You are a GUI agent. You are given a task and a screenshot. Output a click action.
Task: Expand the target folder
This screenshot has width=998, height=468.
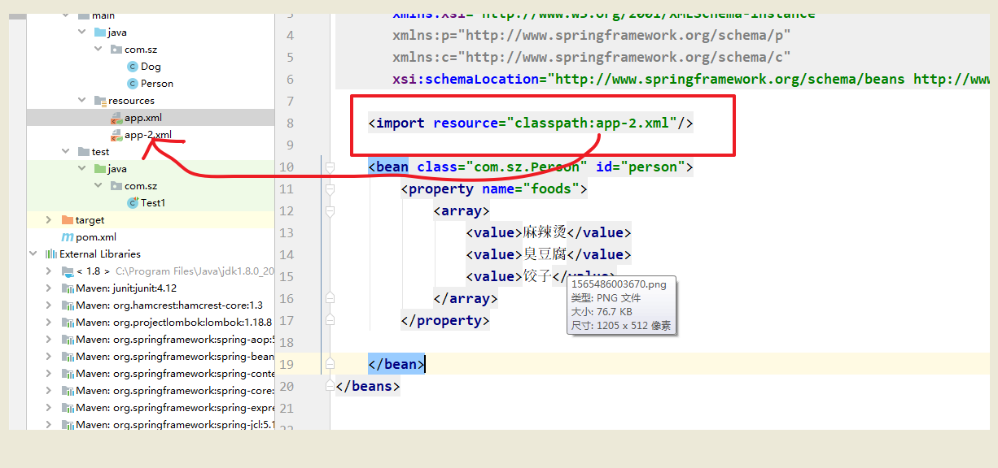tap(49, 220)
